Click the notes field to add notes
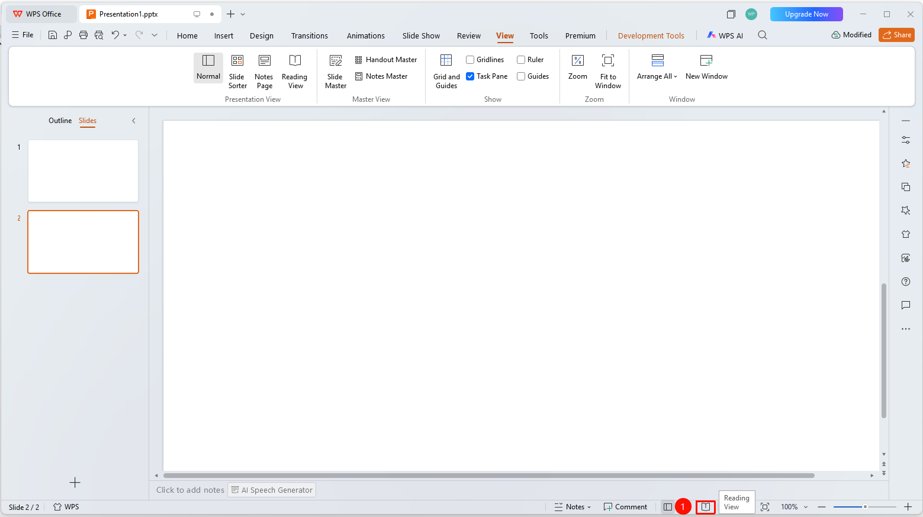 pos(190,490)
